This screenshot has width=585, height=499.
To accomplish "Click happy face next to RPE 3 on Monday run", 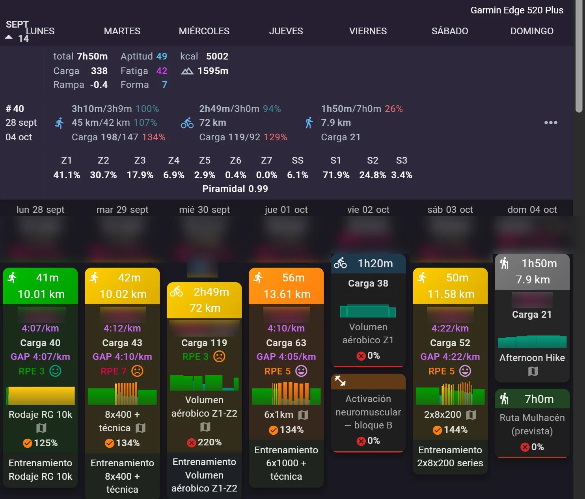I will click(x=55, y=371).
